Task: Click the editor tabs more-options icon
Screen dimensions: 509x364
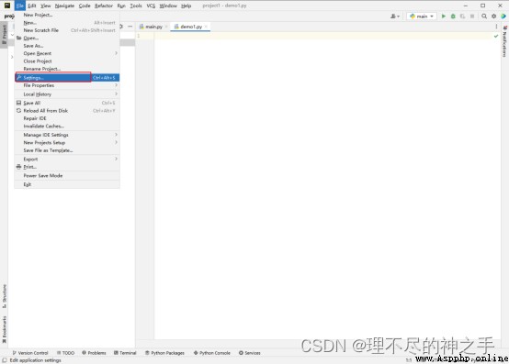Action: 496,27
